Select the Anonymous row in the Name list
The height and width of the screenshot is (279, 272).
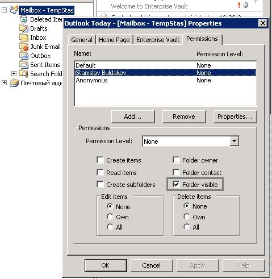[x=165, y=80]
